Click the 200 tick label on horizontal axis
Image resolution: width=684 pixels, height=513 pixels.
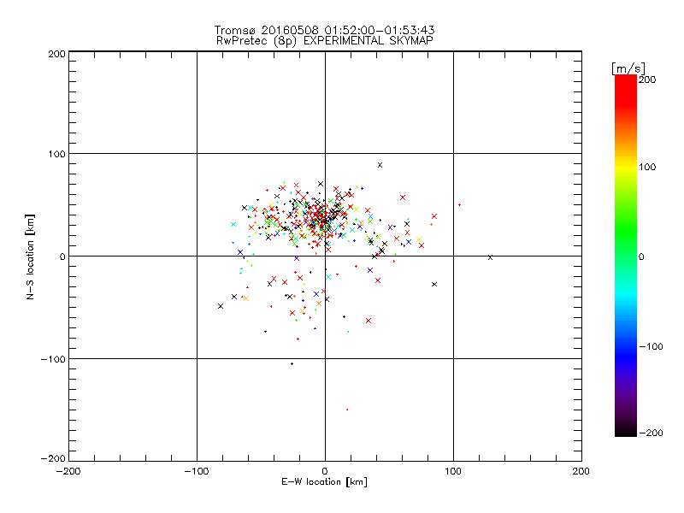(581, 471)
